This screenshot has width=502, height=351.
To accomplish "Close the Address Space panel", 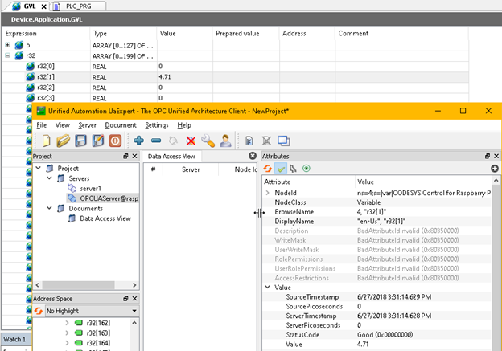I will point(135,298).
